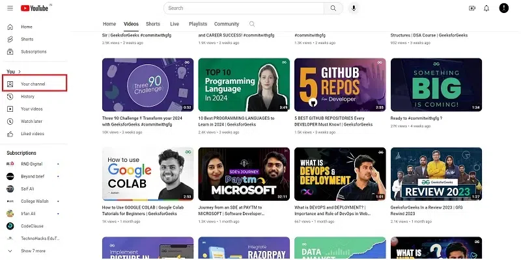Open What is DEVOPS and DEPLOYMENT title
Screen dimensions: 521x260
point(332,211)
